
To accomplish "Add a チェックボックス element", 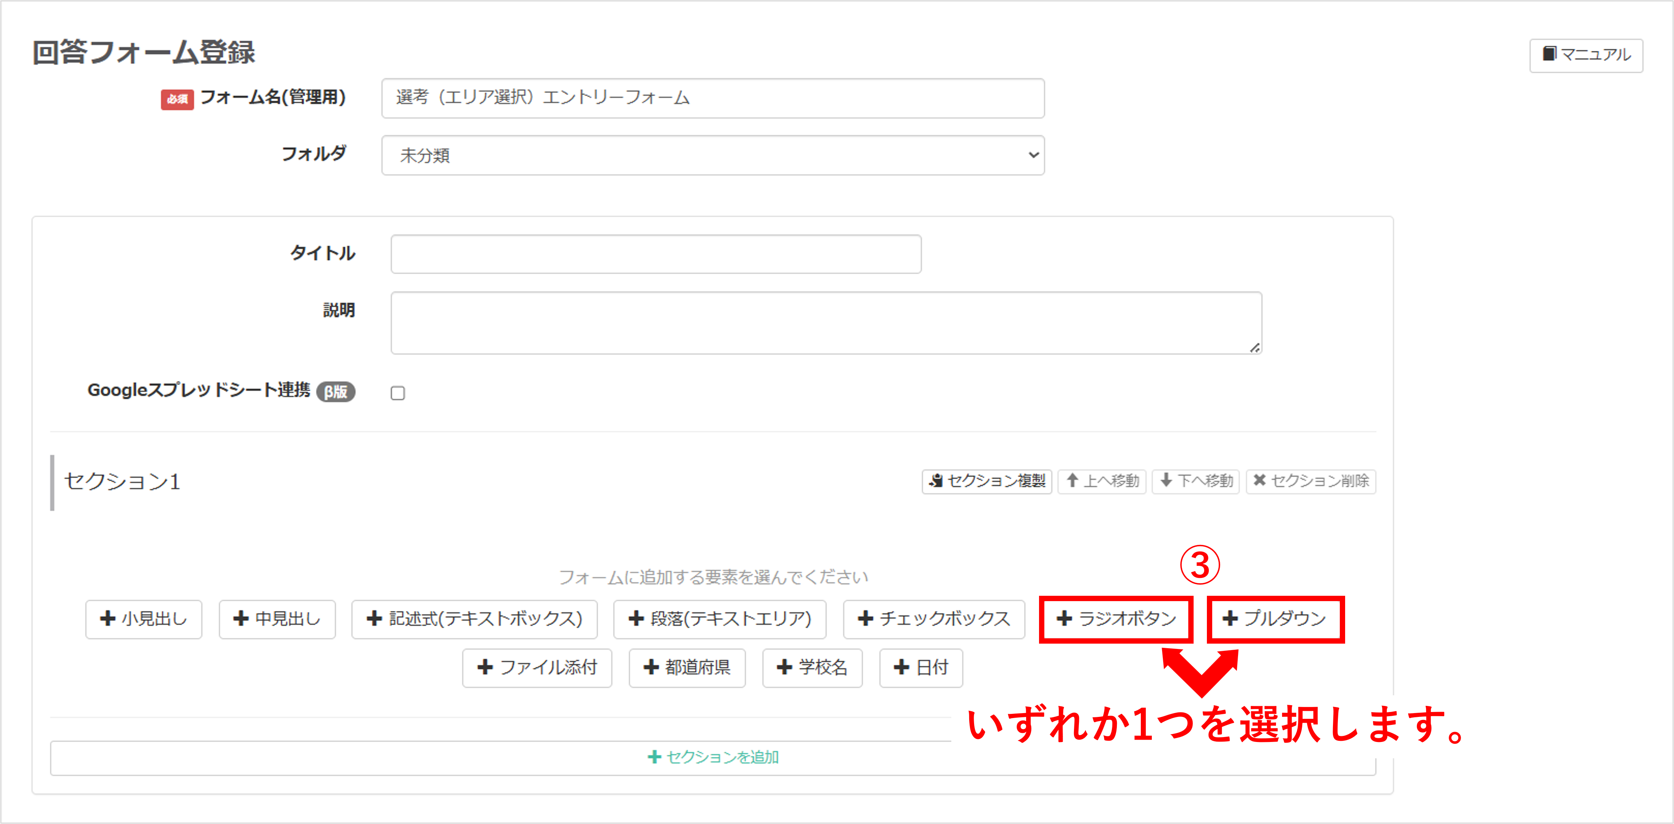I will coord(934,619).
